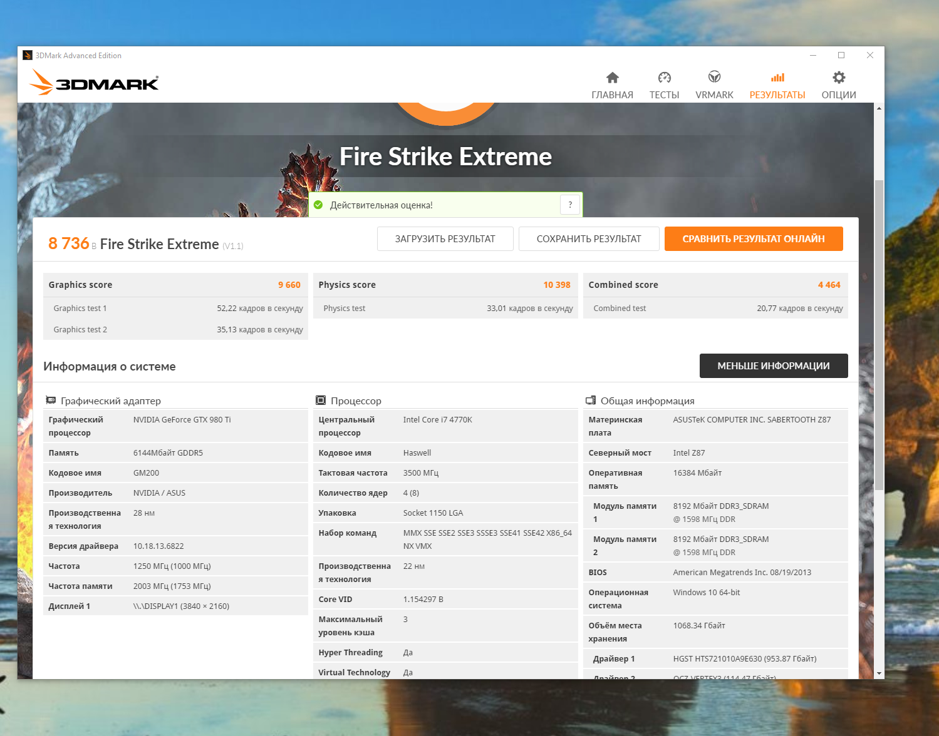Click the 52,22 кадров в секунду value

click(260, 309)
